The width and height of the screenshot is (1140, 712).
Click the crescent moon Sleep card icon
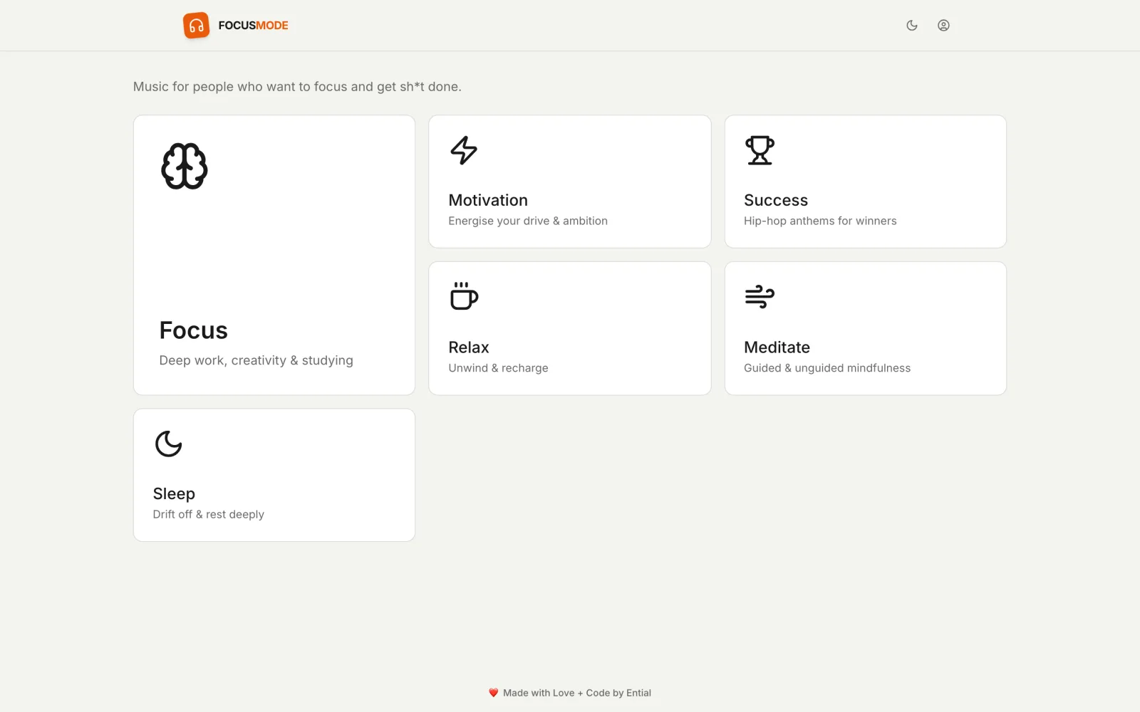(169, 444)
